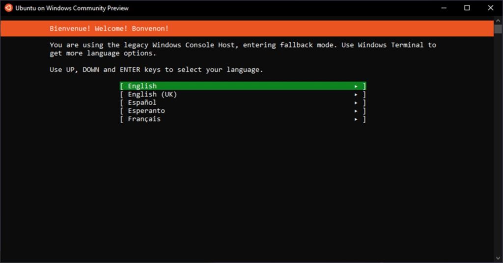Choose Français as the installer language

144,119
